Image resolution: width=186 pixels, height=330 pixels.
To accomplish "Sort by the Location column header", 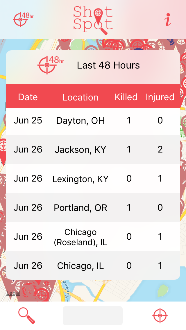I will tap(81, 97).
